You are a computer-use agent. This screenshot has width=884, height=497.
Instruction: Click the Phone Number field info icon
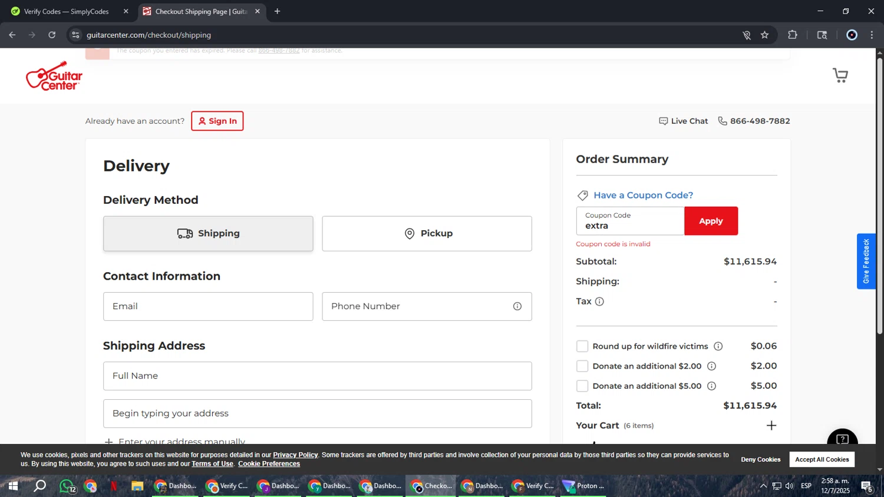[517, 306]
